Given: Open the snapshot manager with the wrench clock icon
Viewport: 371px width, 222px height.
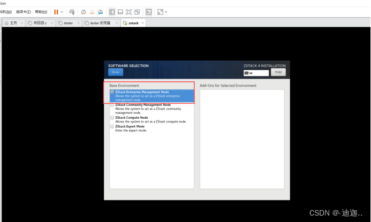Looking at the screenshot, I should pyautogui.click(x=101, y=12).
